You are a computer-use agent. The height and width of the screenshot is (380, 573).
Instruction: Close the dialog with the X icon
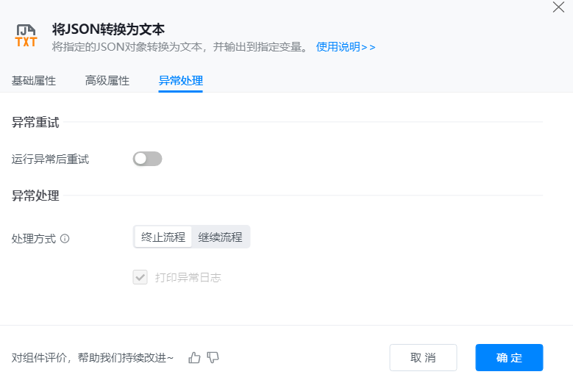tap(558, 7)
